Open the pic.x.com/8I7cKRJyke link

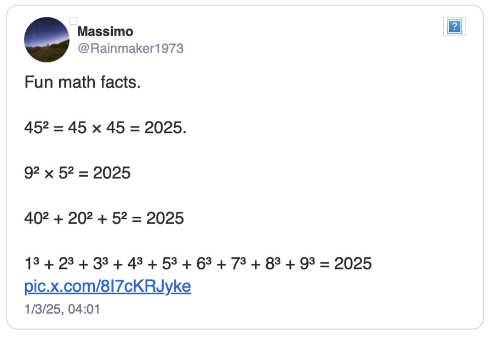(107, 286)
